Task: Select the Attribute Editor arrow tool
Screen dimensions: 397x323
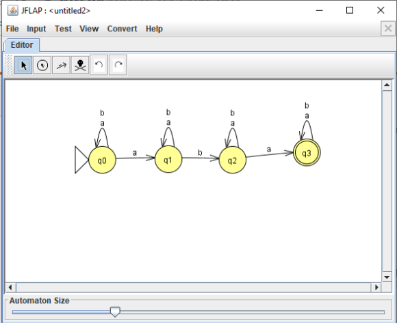Action: pyautogui.click(x=23, y=65)
